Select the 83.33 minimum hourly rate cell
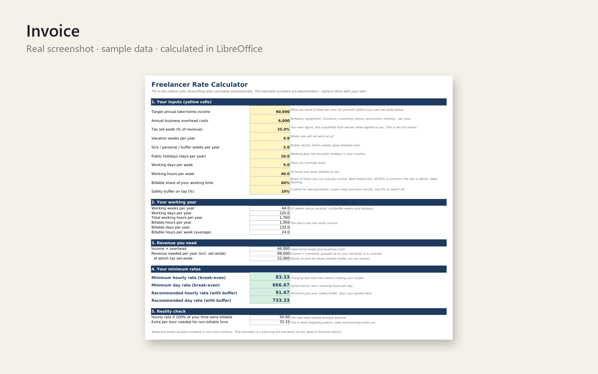This screenshot has height=374, width=598. [270, 277]
